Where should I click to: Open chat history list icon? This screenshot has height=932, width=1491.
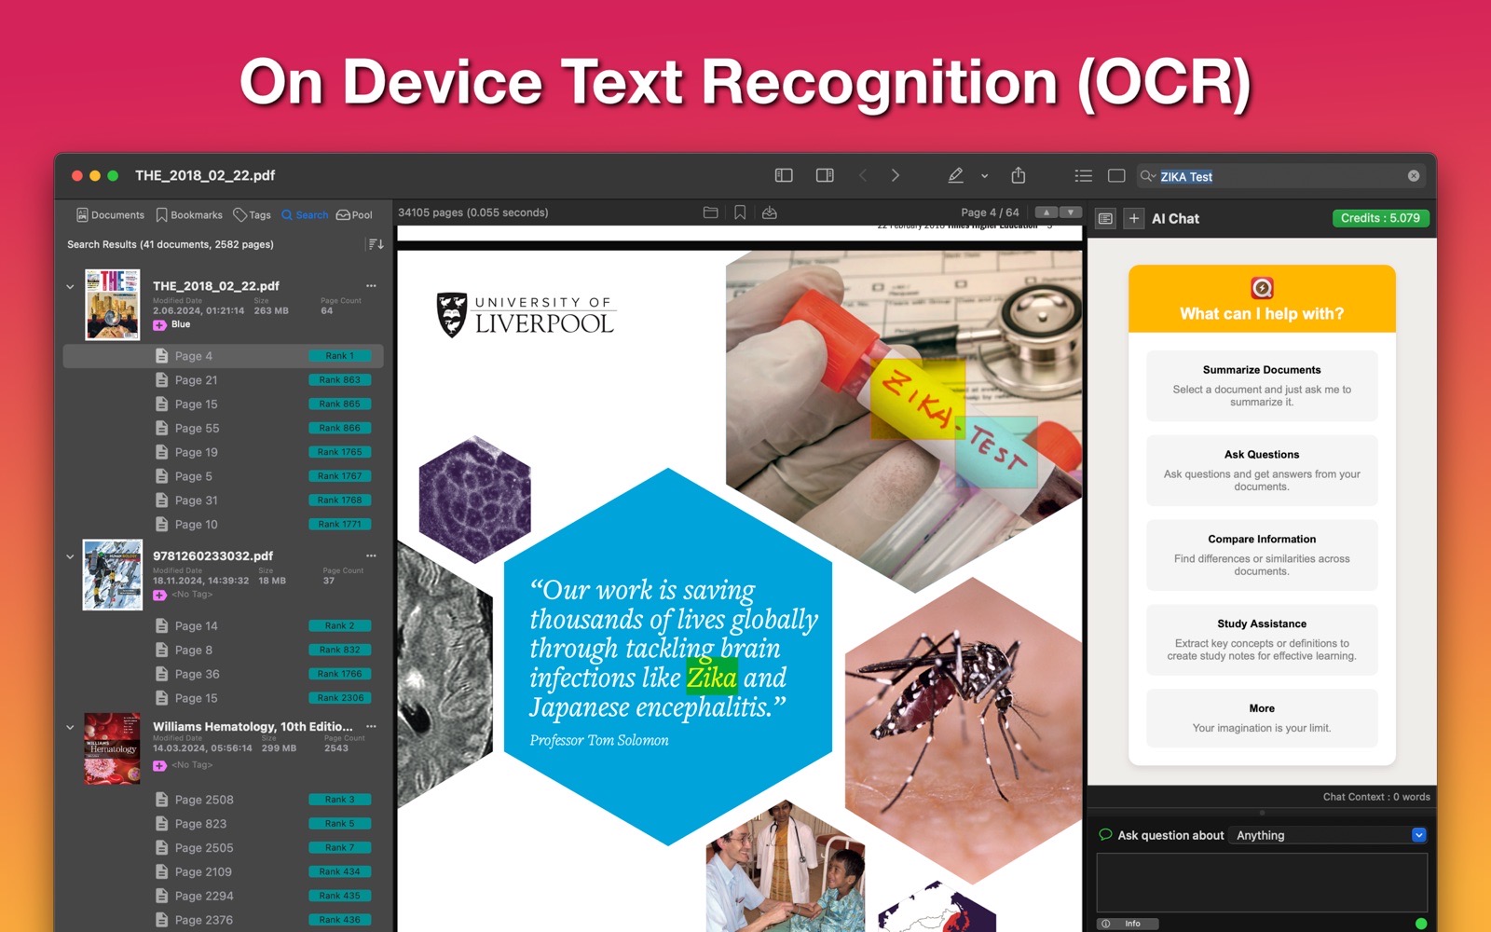(x=1105, y=219)
